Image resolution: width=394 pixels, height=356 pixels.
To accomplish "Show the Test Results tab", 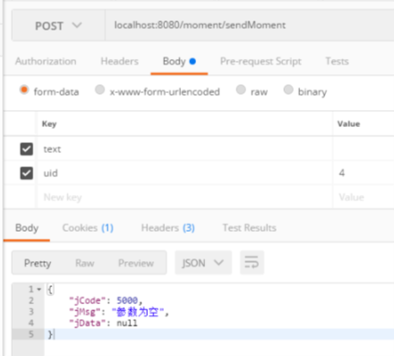I will [249, 228].
